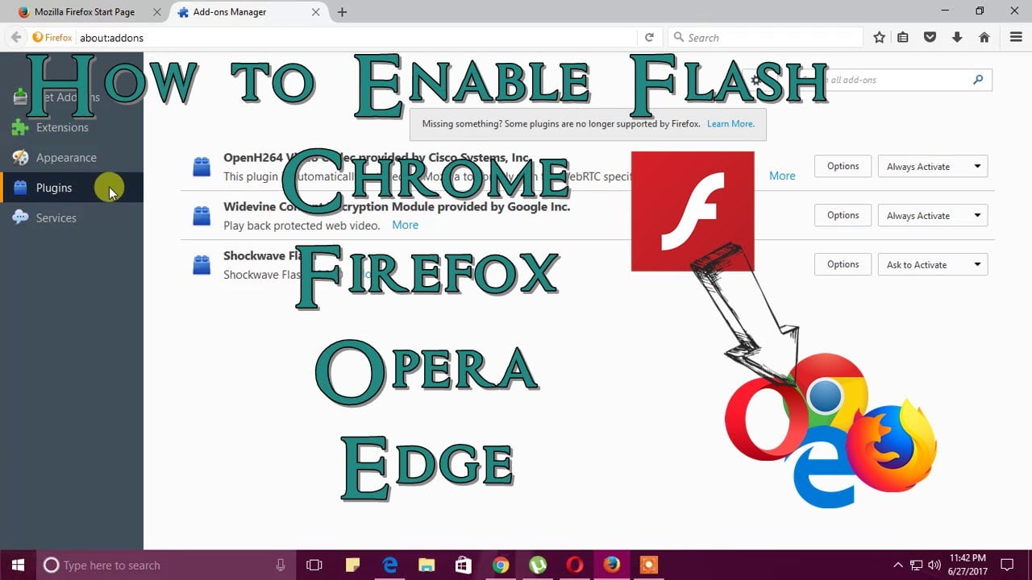Open a new tab with plus button
The width and height of the screenshot is (1032, 580).
point(342,12)
